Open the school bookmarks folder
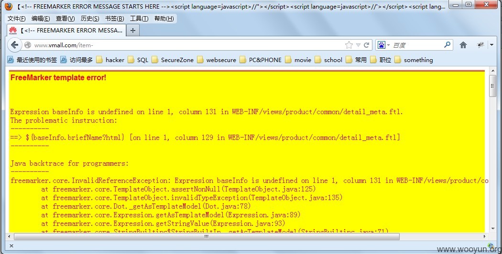The height and width of the screenshot is (254, 502). click(328, 60)
